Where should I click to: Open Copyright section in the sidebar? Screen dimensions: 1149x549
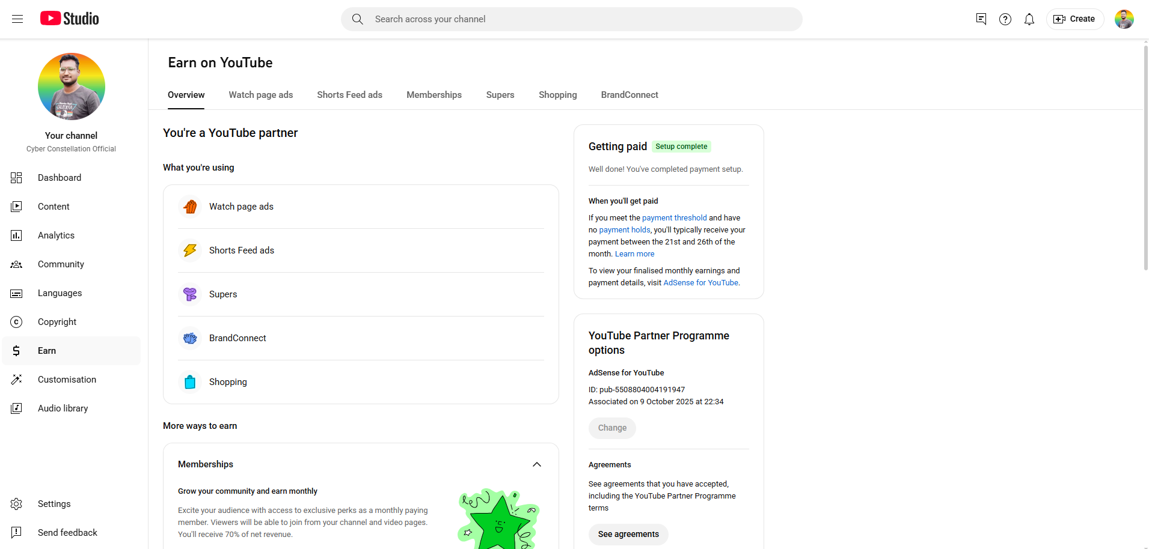point(57,322)
